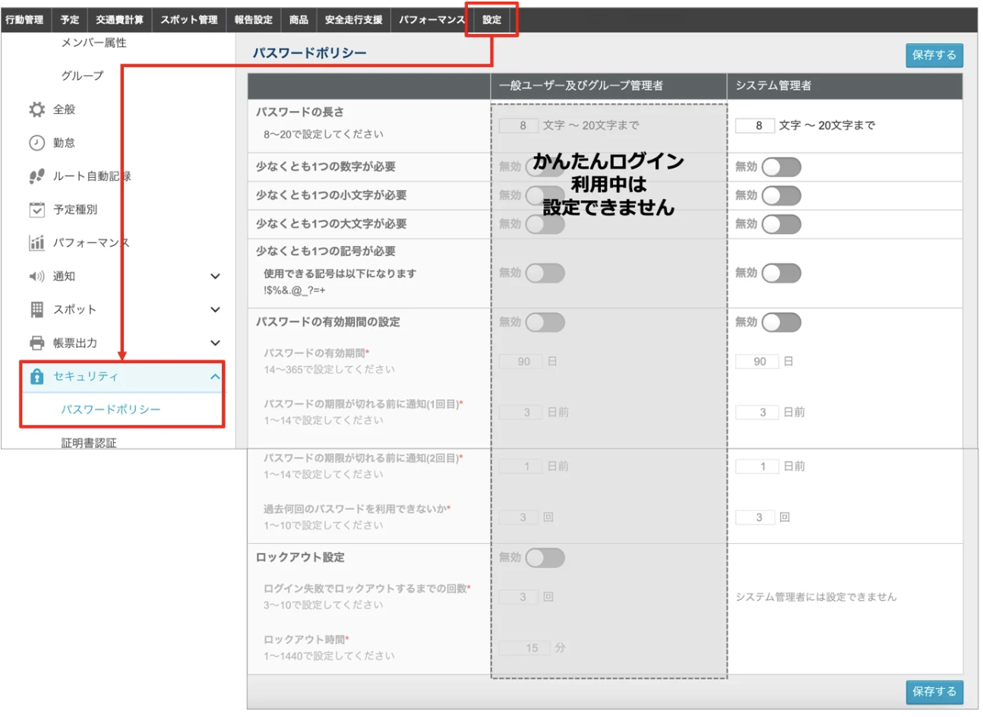Open the パフォーマンス top menu
Screen dimensions: 983x717
pos(431,20)
